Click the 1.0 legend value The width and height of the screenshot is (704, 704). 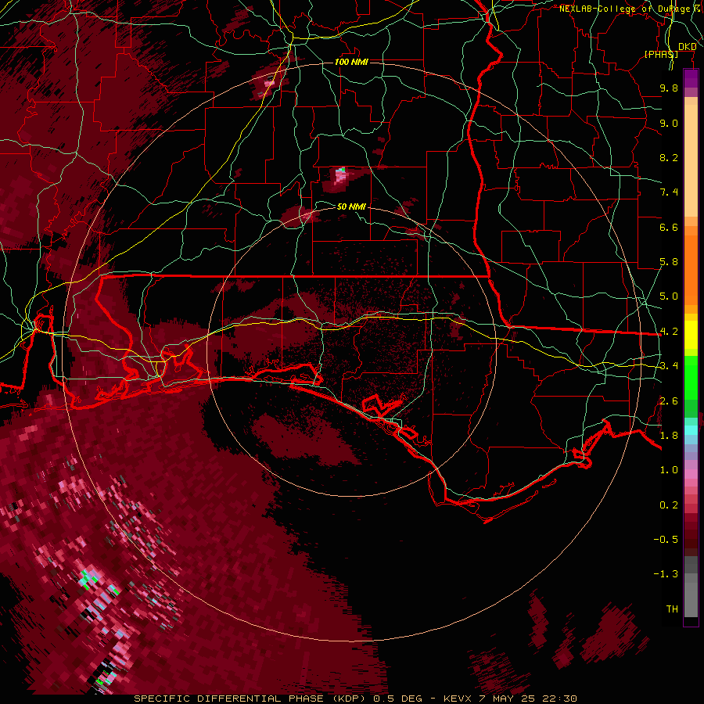click(669, 470)
